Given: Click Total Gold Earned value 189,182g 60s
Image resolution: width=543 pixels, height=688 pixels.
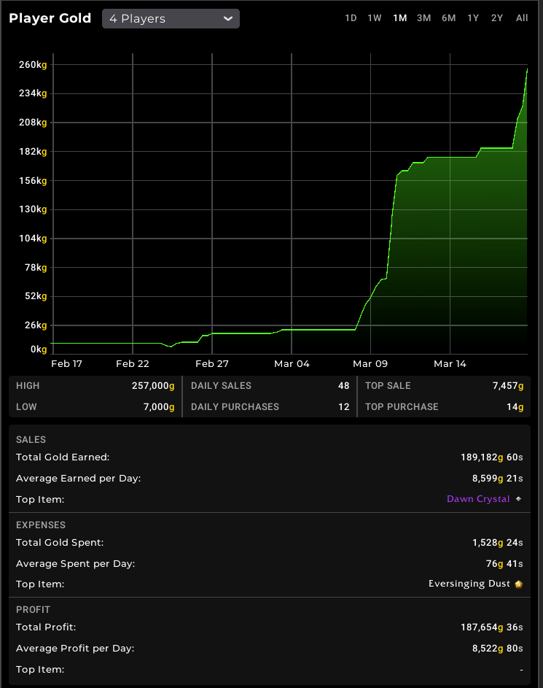Looking at the screenshot, I should point(492,457).
